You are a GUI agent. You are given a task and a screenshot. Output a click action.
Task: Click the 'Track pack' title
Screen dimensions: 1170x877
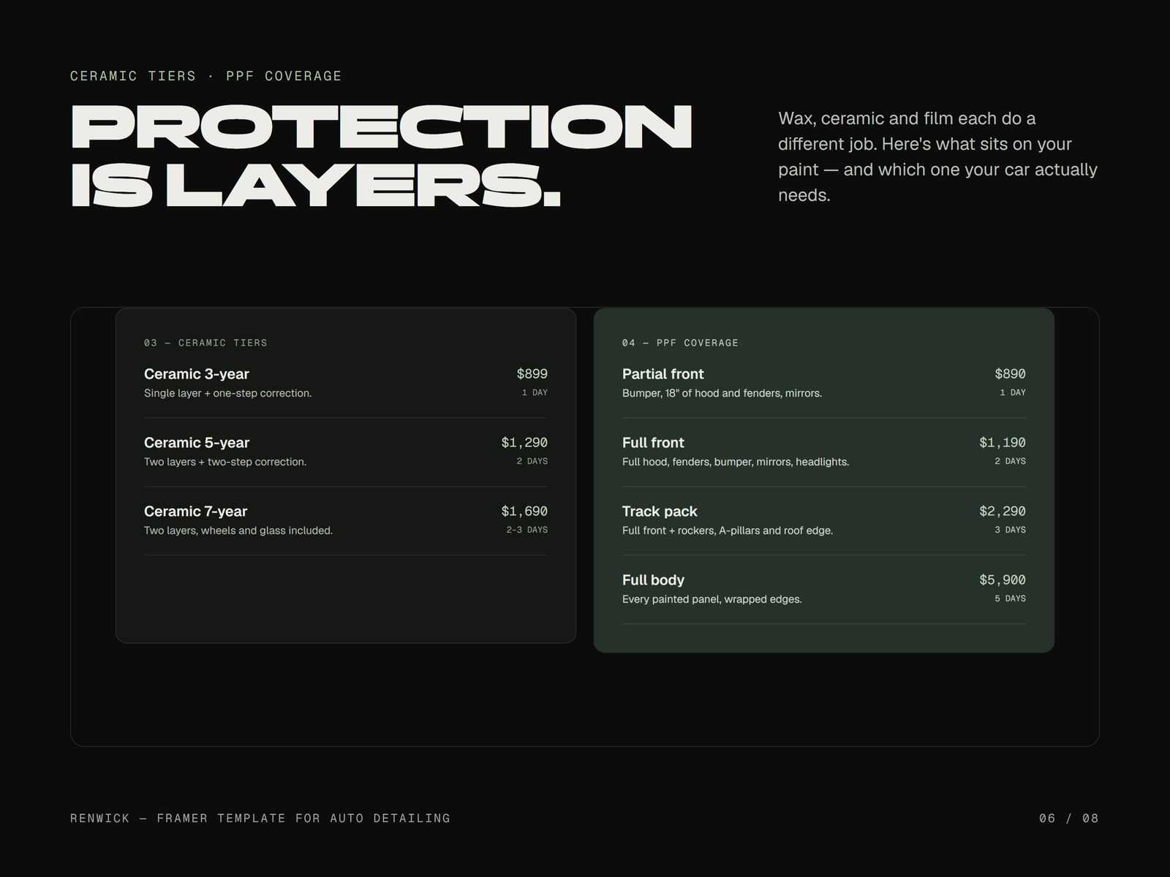[x=660, y=512]
